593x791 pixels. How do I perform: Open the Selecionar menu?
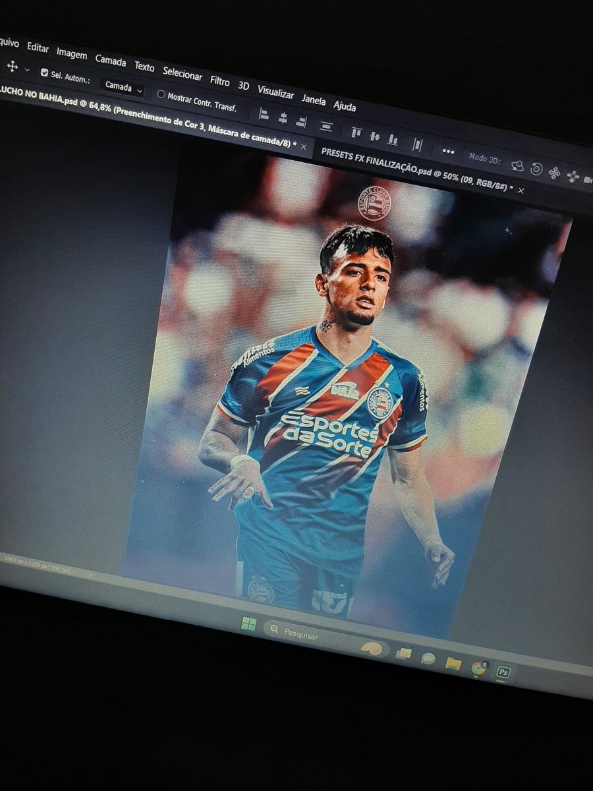[183, 74]
